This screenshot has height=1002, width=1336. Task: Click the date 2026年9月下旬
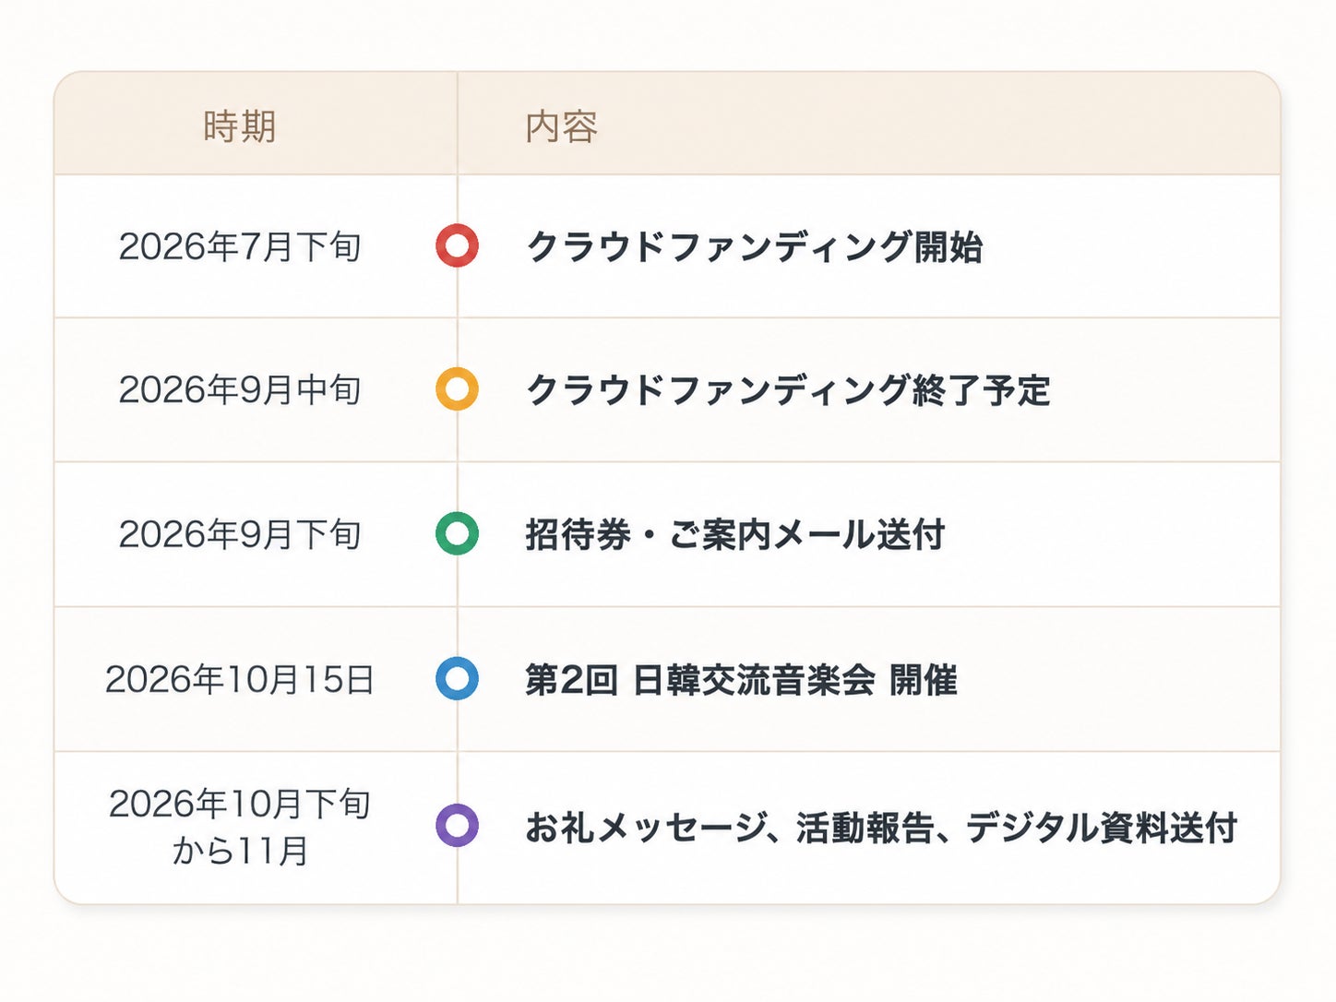tap(240, 533)
